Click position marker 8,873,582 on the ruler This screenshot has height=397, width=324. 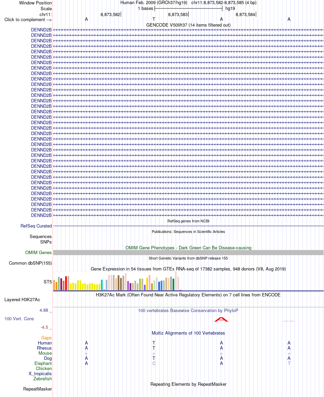[111, 14]
